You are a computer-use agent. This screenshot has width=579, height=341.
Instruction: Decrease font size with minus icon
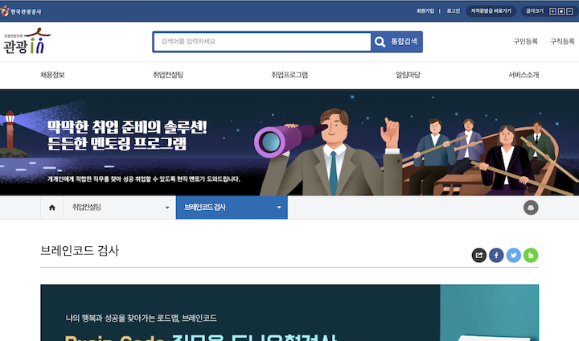tap(570, 11)
